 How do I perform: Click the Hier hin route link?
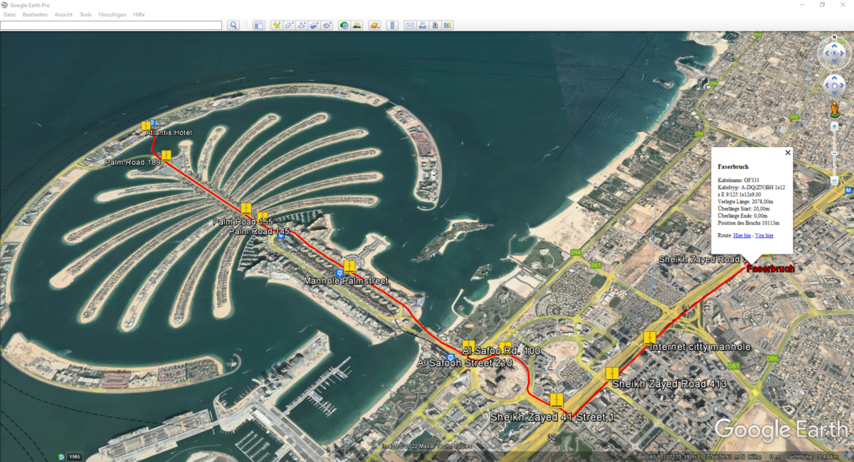[x=742, y=235]
